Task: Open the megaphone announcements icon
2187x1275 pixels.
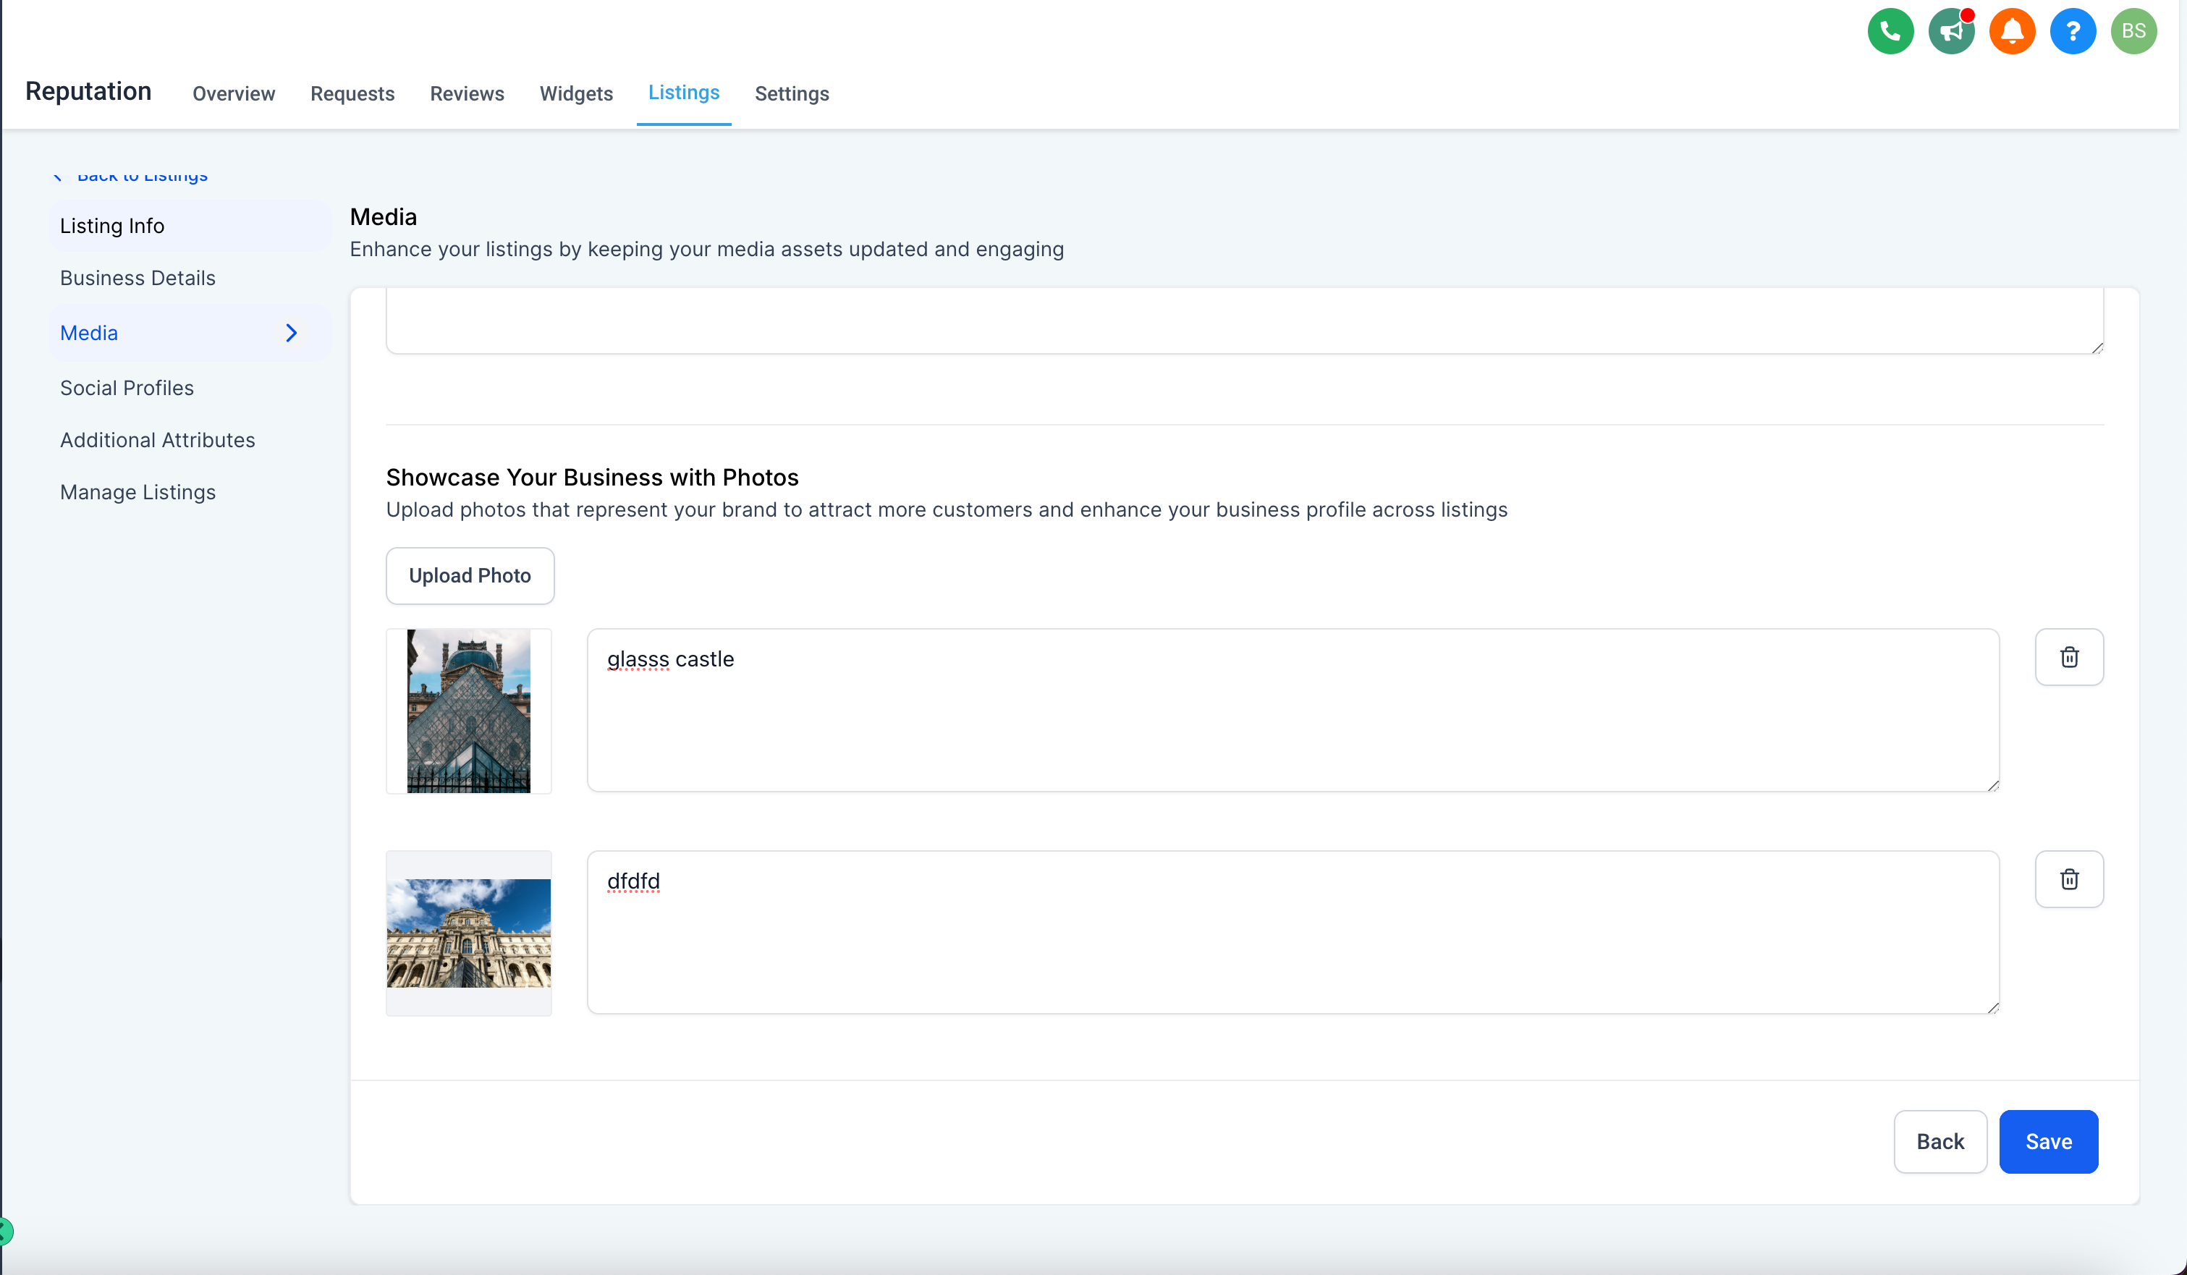Action: [1951, 32]
